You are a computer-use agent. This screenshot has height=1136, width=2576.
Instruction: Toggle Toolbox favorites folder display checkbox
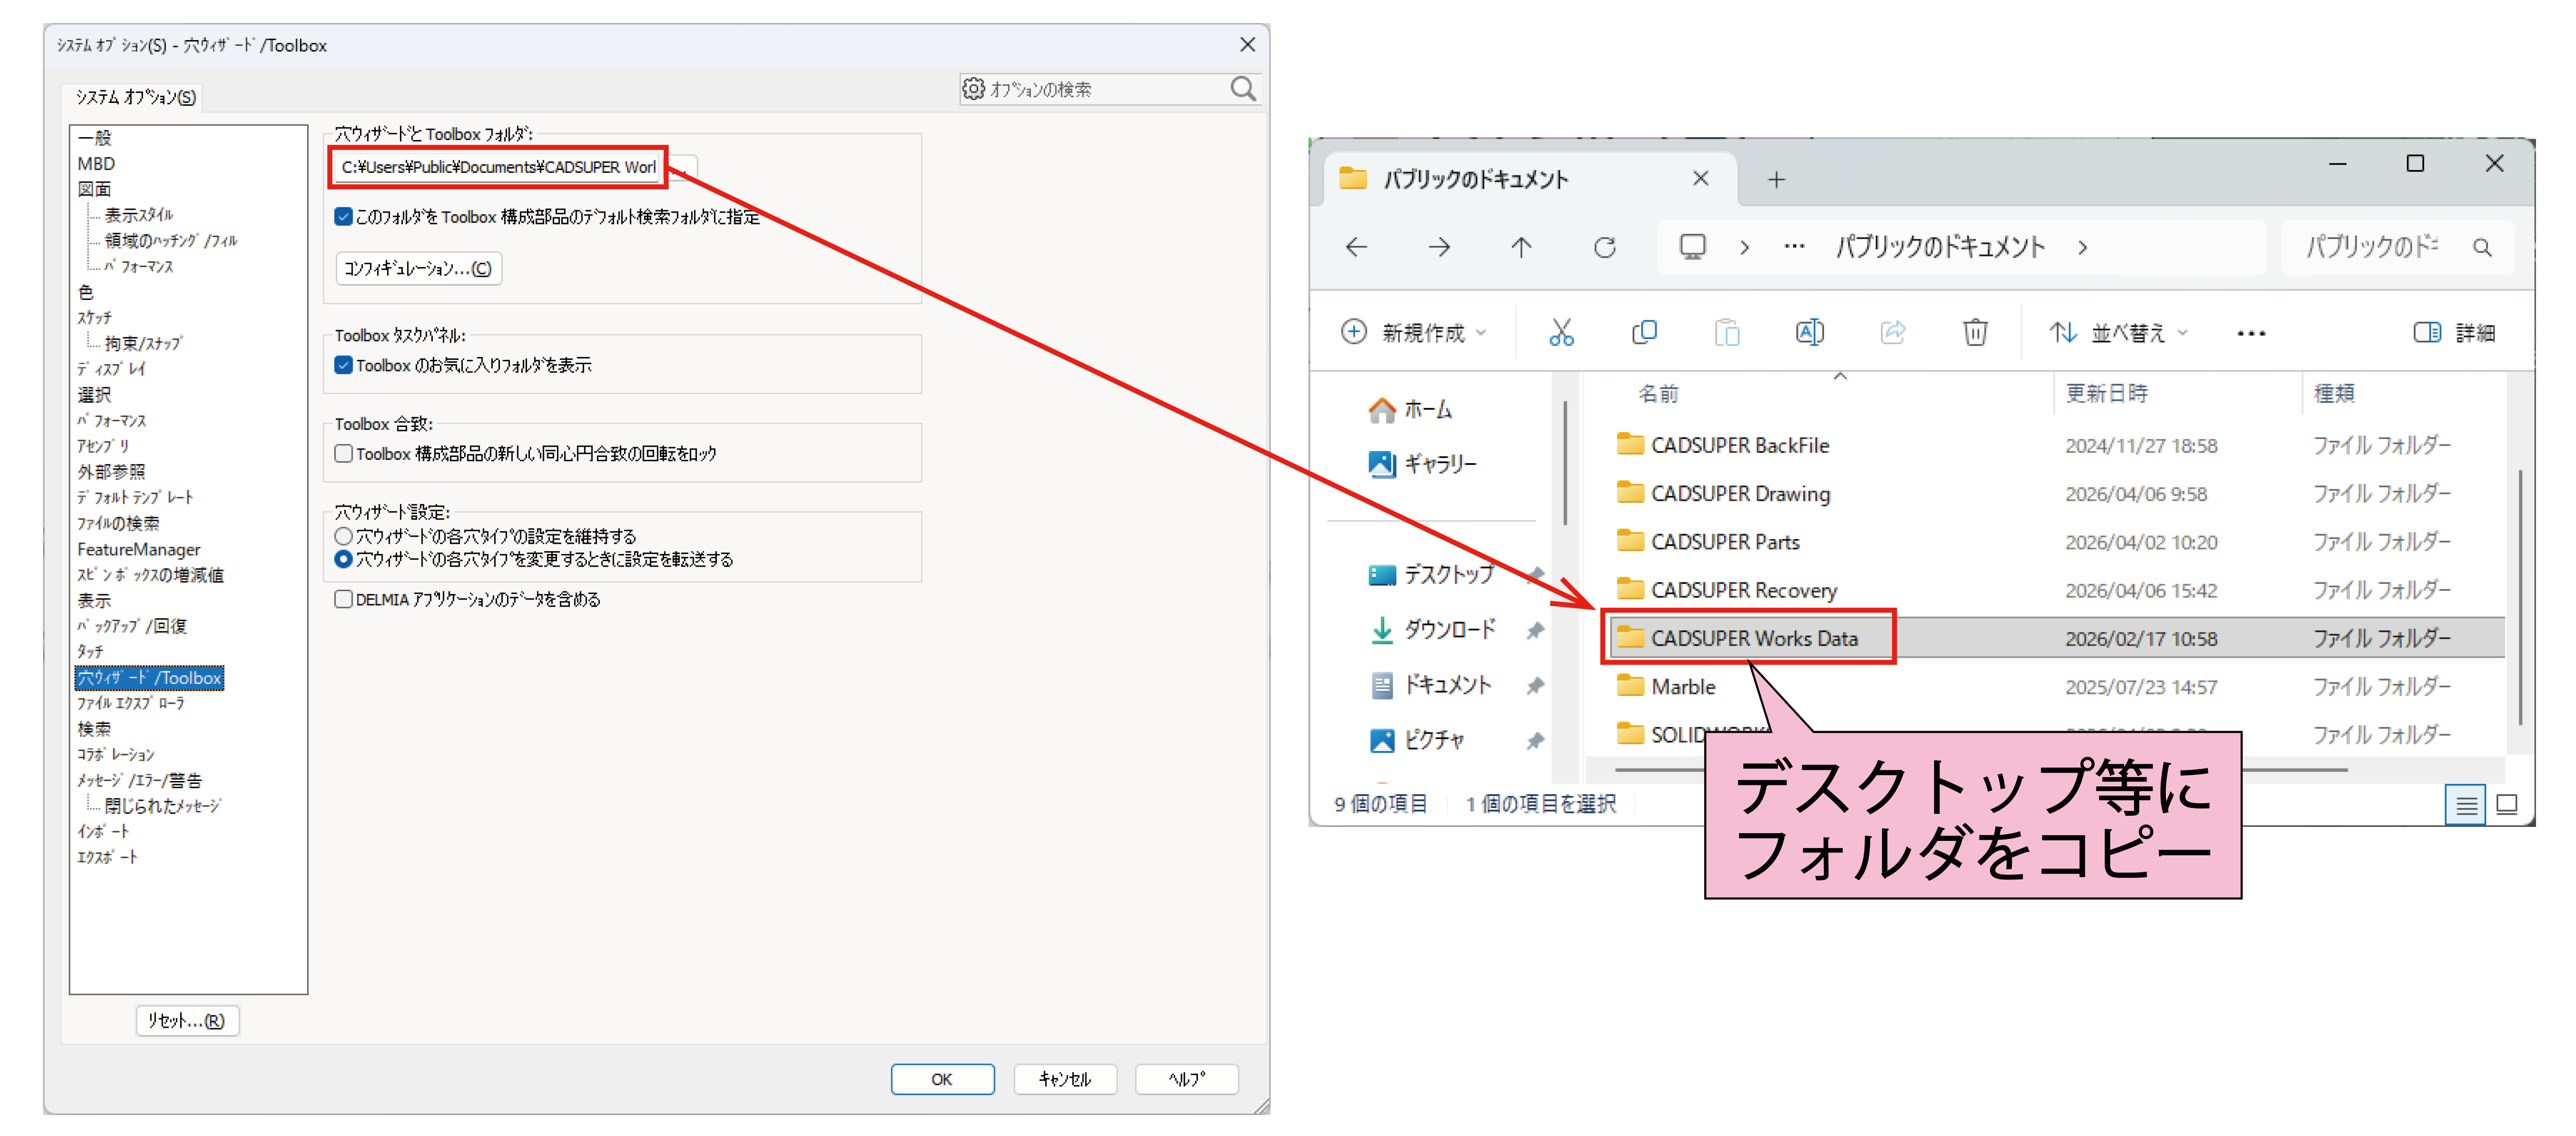point(343,365)
